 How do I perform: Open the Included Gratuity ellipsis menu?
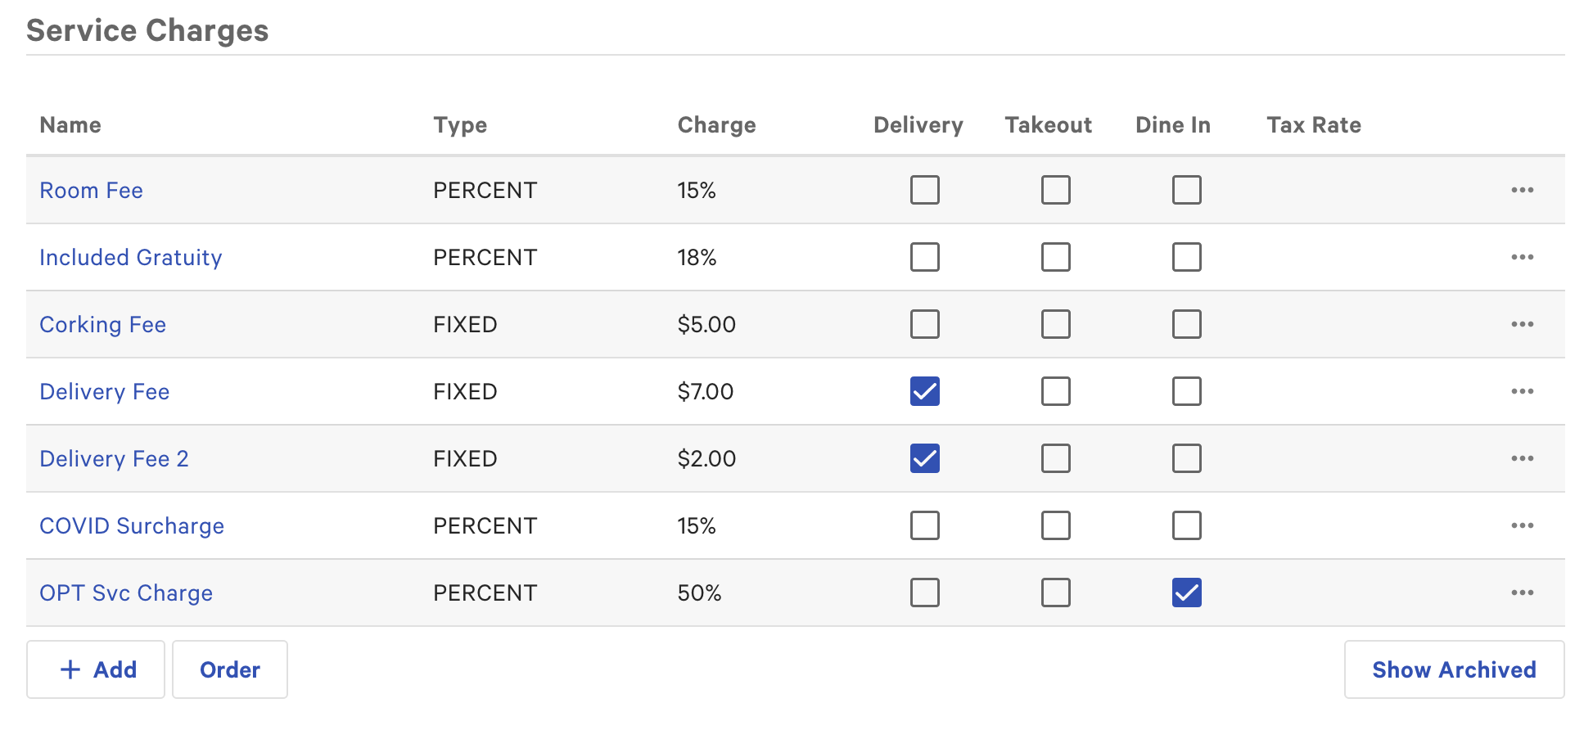[x=1523, y=257]
